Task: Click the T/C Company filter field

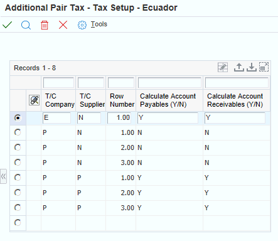Action: tap(58, 83)
